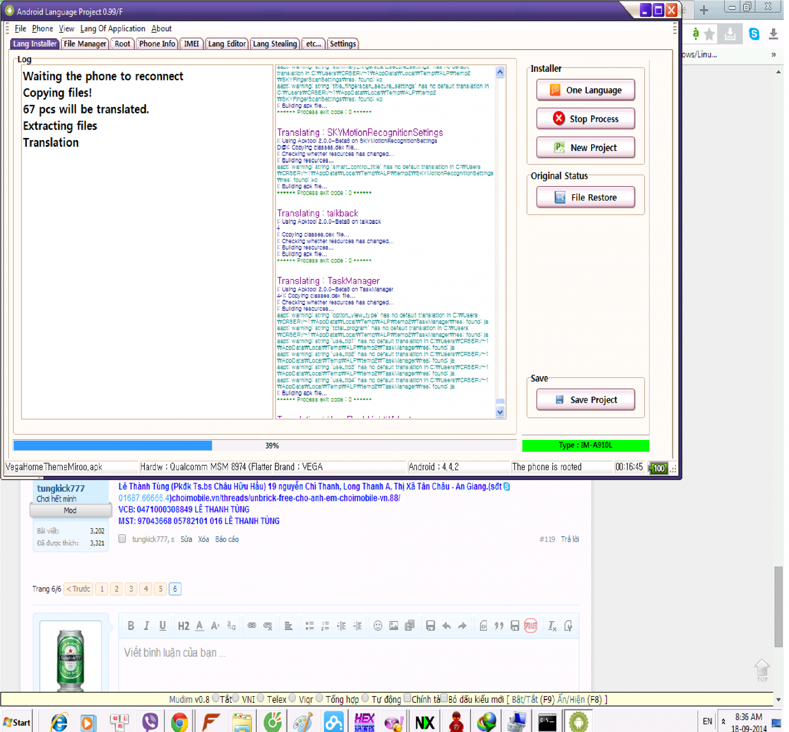Insert code block icon
This screenshot has height=732, width=789.
coord(483,626)
